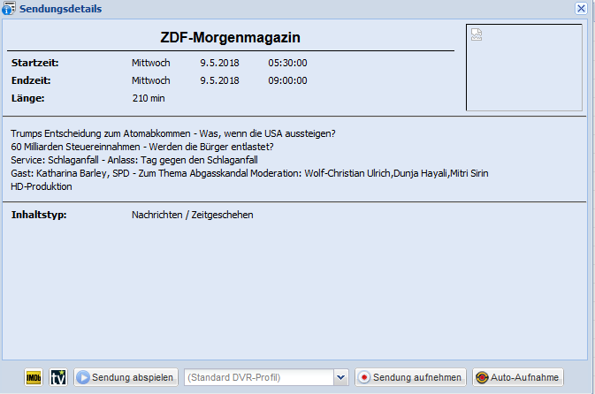Viewport: 595px width, 394px height.
Task: Click Sendung aufnehmen button
Action: pyautogui.click(x=410, y=377)
